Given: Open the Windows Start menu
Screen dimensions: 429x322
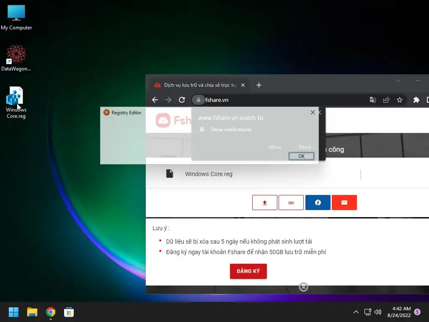Looking at the screenshot, I should coord(13,312).
